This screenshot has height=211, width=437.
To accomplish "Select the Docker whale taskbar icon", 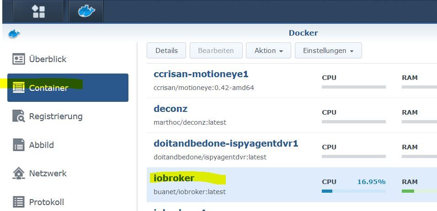I will [86, 11].
